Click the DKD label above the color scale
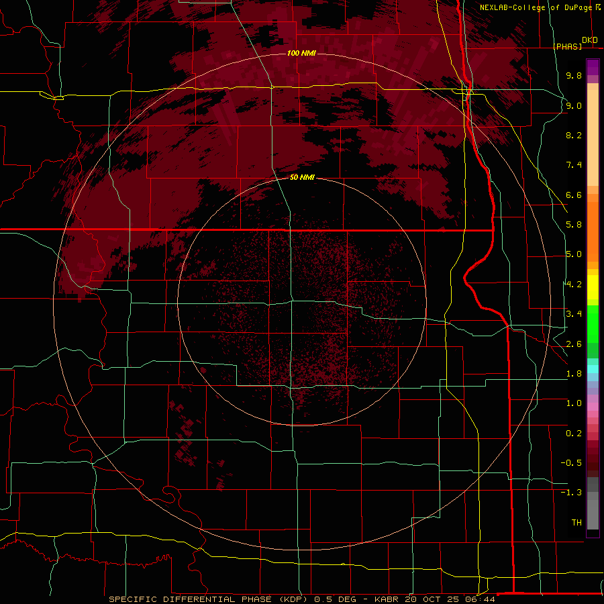604x604 pixels. pos(590,40)
